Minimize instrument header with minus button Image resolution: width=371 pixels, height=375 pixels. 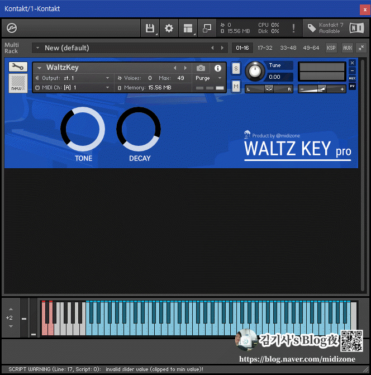[x=352, y=70]
